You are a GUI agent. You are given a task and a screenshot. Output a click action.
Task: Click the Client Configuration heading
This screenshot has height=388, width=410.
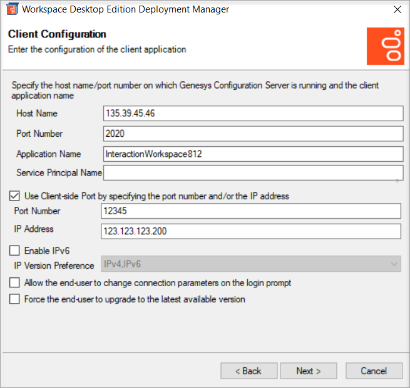(57, 34)
